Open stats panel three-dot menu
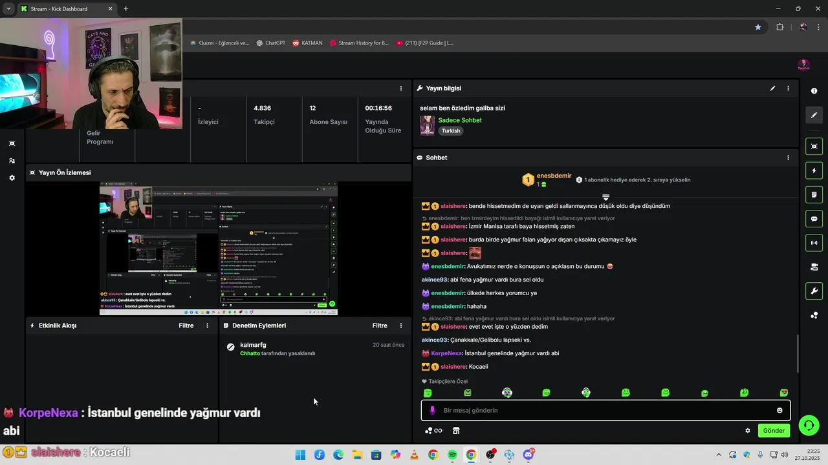The height and width of the screenshot is (465, 828). pos(401,88)
